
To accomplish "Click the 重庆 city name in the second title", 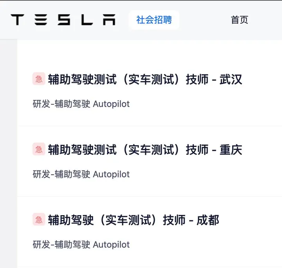I will pos(231,149).
